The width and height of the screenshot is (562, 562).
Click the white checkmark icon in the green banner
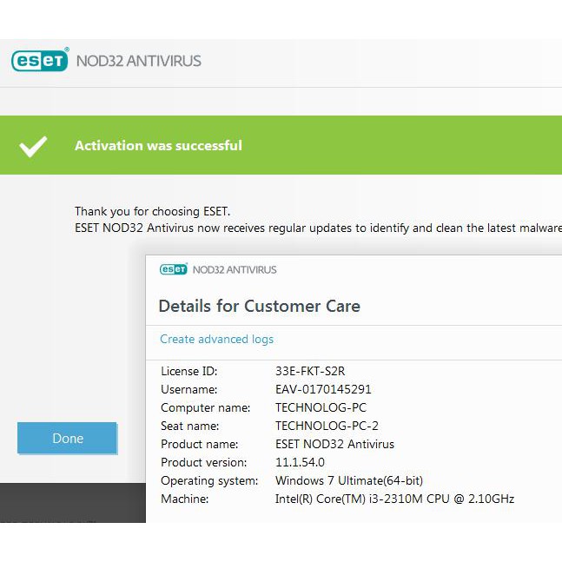[33, 146]
